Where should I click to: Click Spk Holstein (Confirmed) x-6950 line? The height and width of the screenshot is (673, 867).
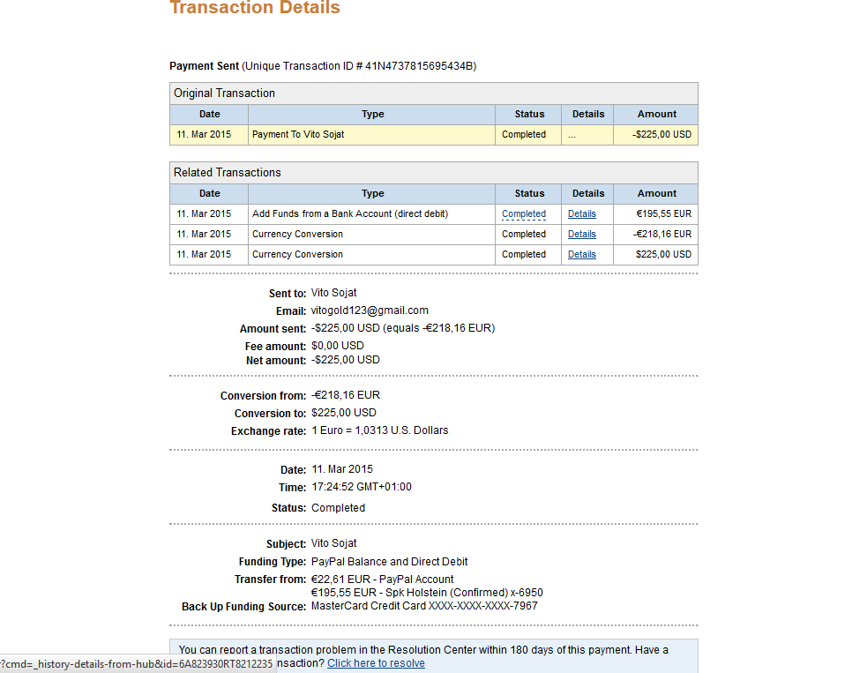pyautogui.click(x=427, y=592)
